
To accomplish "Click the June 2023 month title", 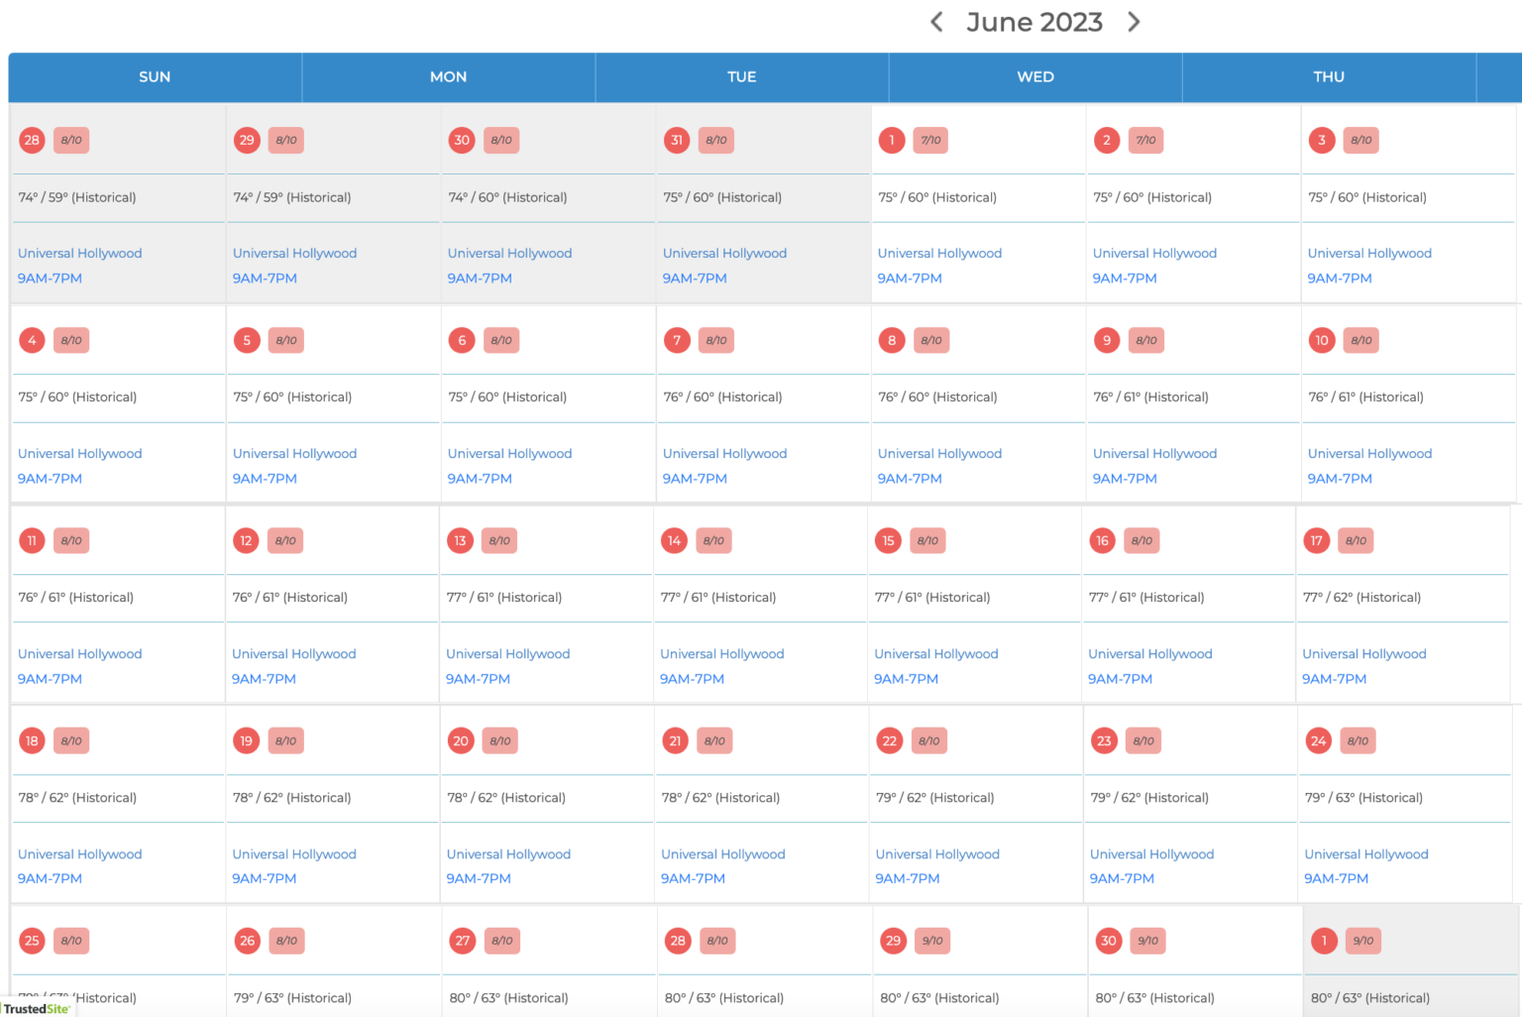I will (x=1034, y=22).
